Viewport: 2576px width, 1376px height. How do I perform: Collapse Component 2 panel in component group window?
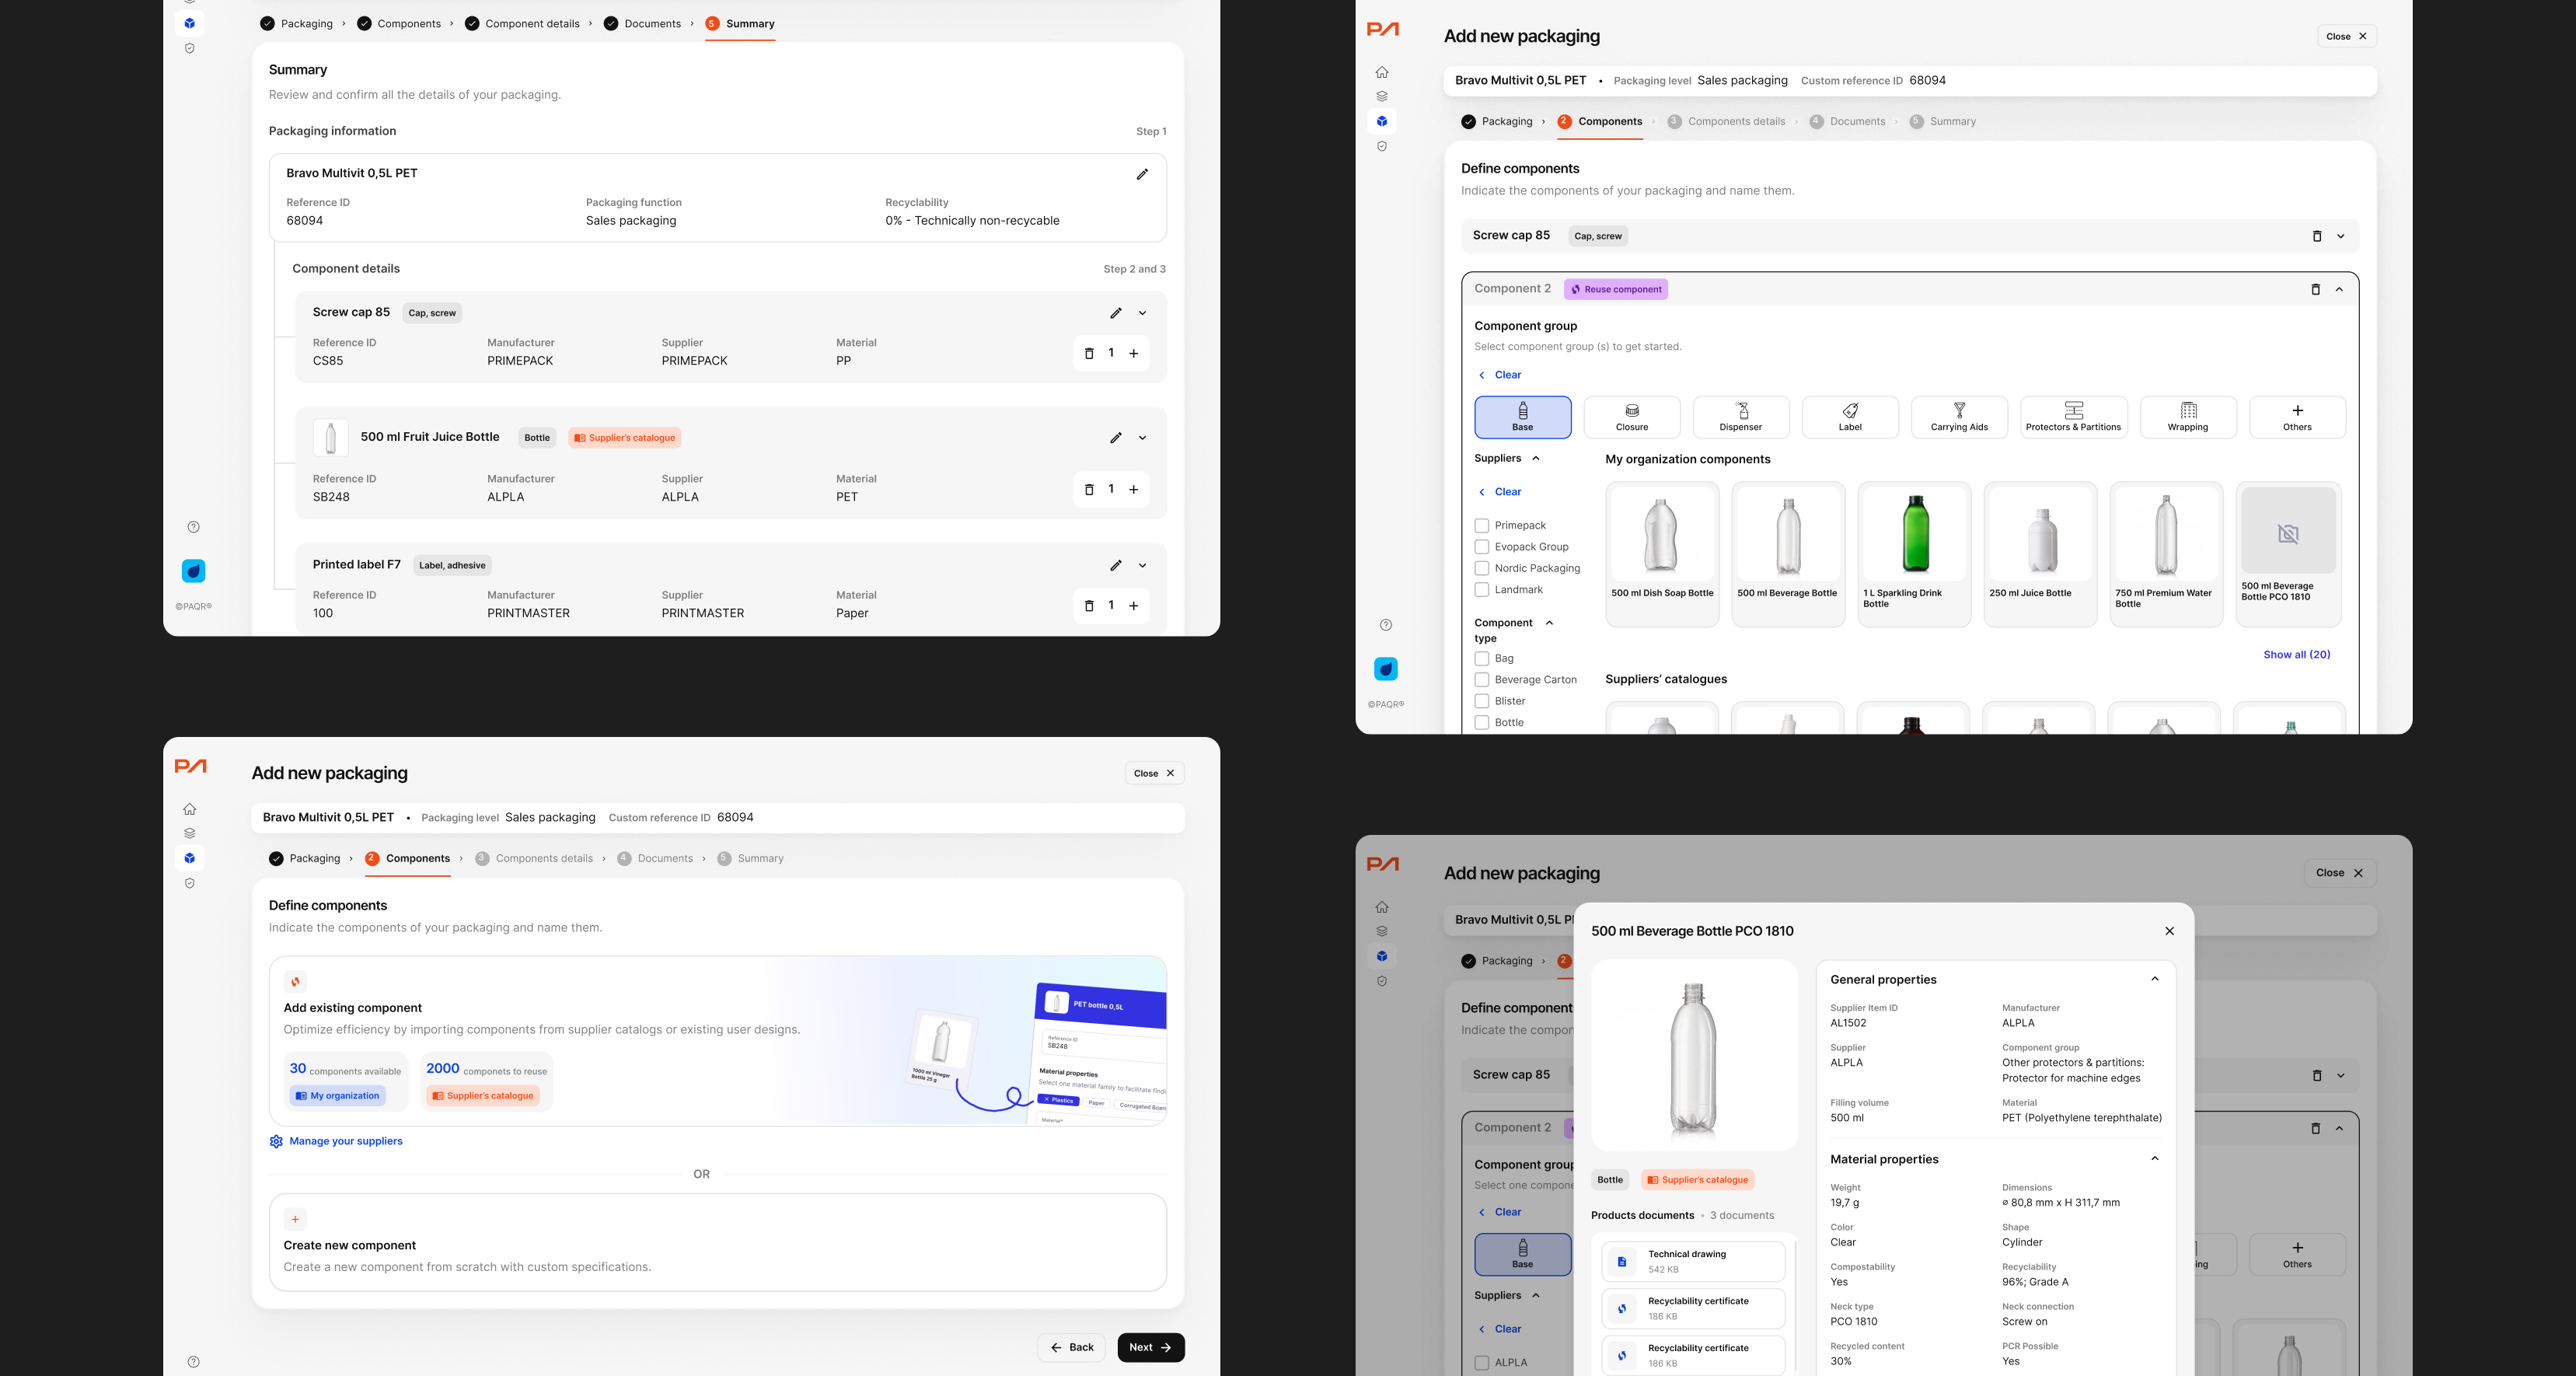[2339, 289]
